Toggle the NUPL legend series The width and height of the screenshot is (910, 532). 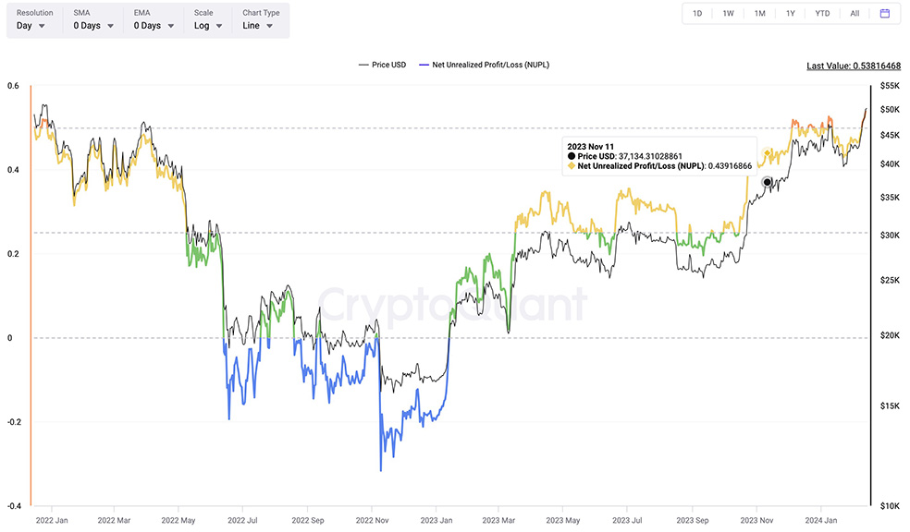[485, 65]
